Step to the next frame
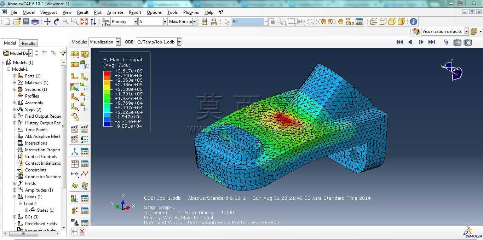Viewport: 483px width, 240px height. (421, 42)
